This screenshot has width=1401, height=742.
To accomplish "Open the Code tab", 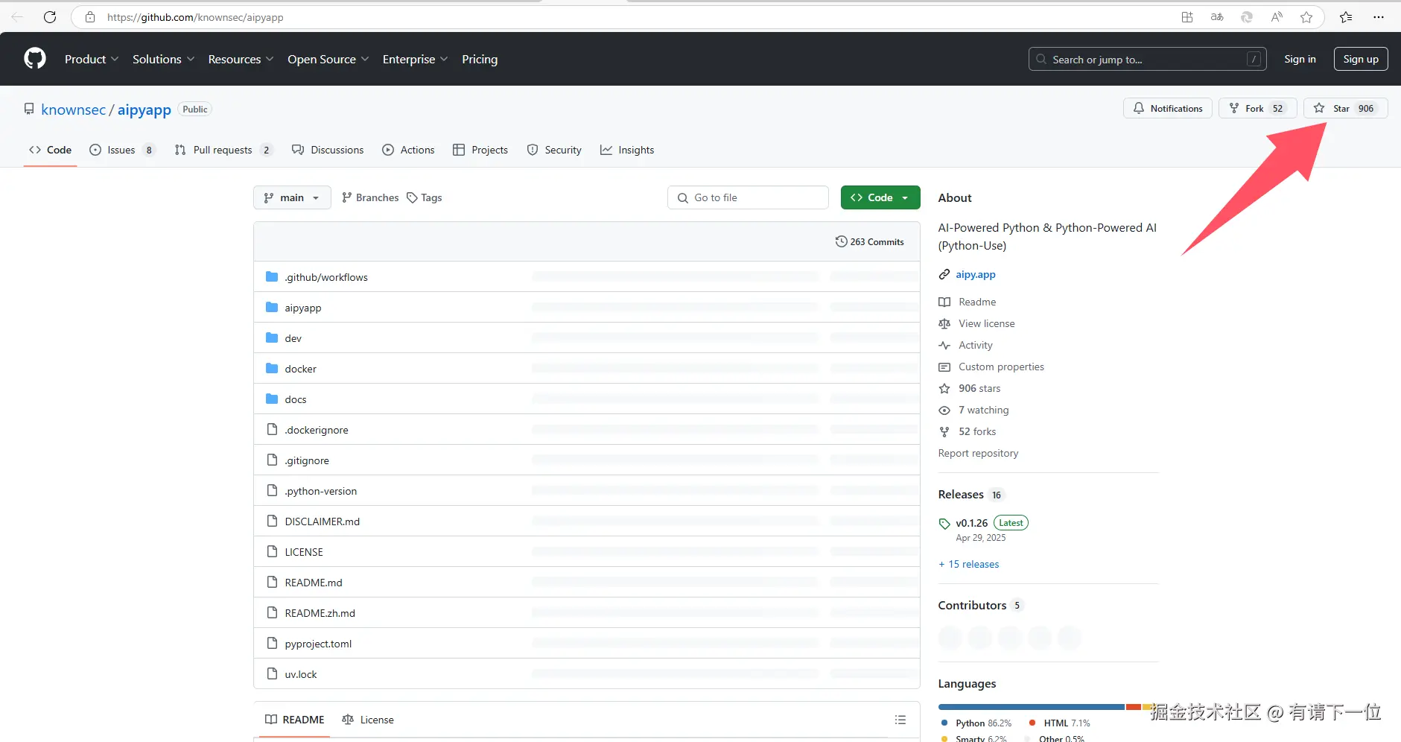I will (x=51, y=150).
